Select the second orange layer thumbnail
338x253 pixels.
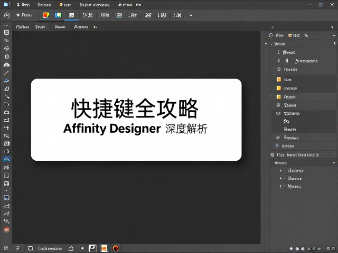tap(279, 88)
